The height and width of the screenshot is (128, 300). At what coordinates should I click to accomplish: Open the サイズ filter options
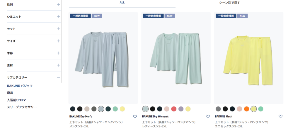pos(59,41)
